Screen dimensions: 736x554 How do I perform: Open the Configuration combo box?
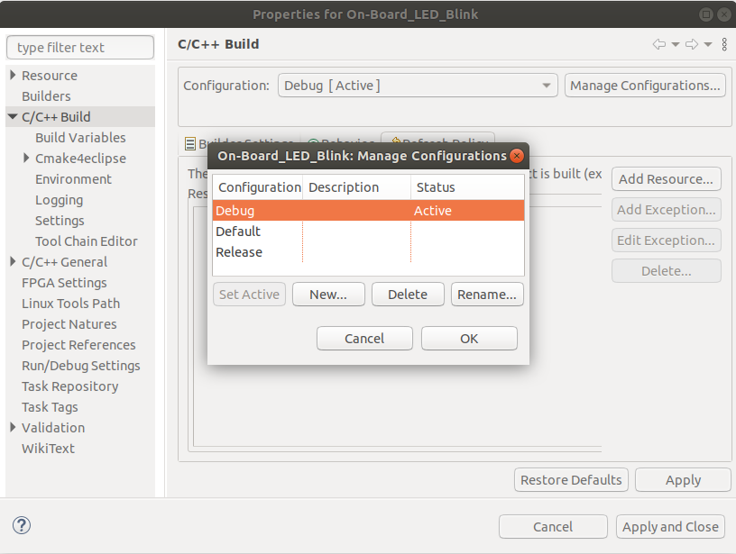point(418,86)
